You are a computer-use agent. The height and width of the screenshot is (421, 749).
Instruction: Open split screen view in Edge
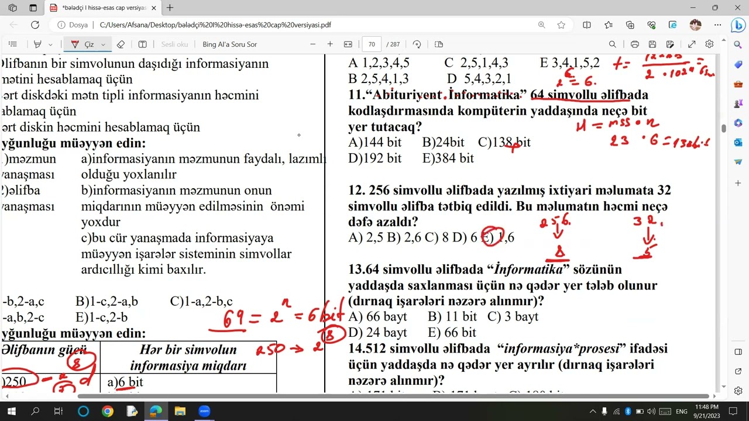[x=587, y=25]
